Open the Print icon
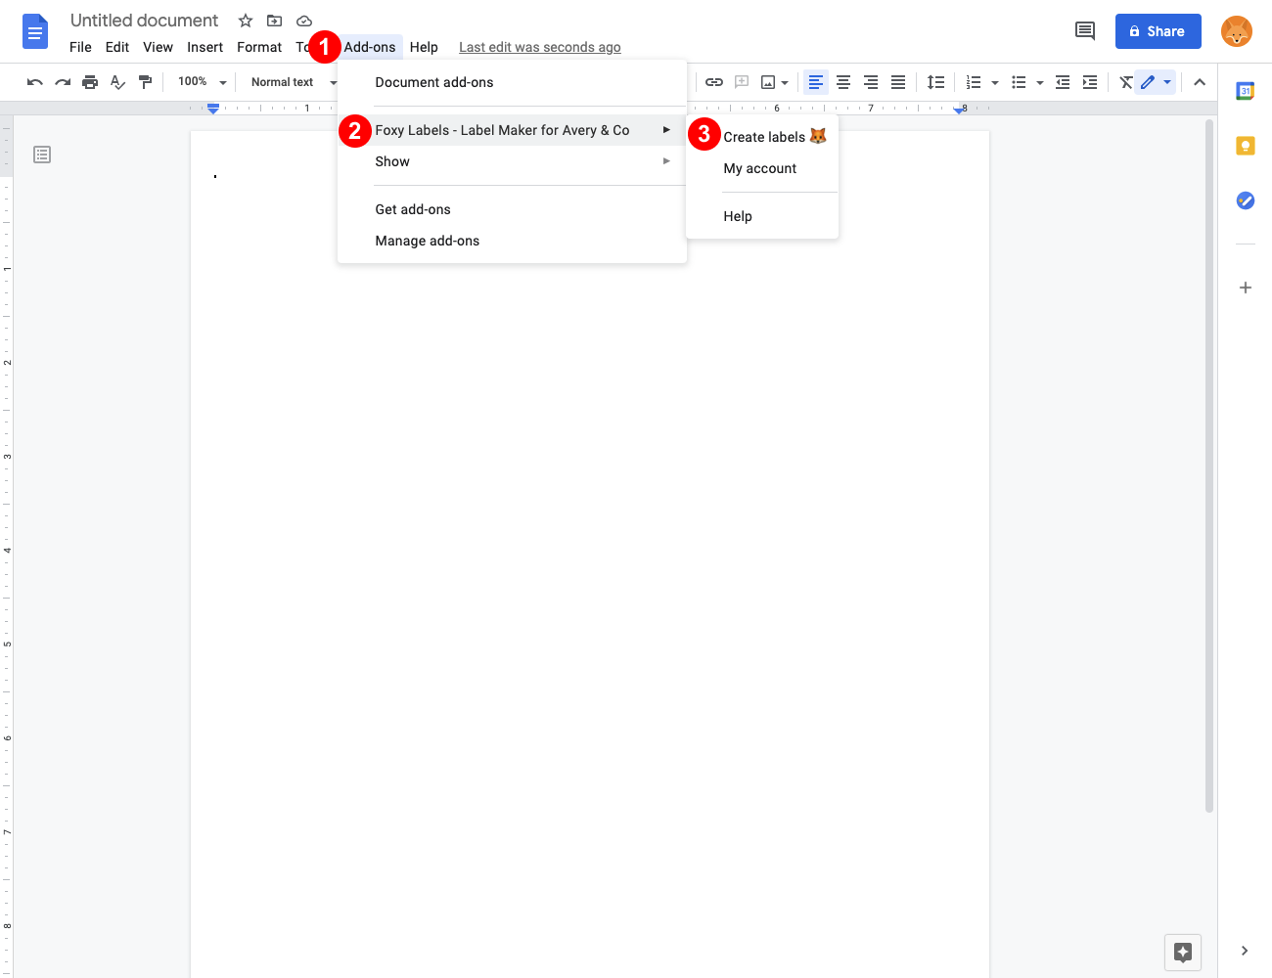This screenshot has width=1272, height=978. click(89, 82)
